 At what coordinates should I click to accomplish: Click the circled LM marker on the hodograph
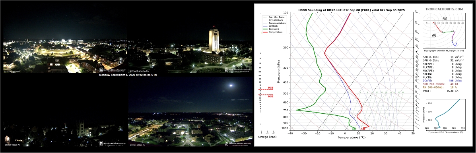coord(445,18)
